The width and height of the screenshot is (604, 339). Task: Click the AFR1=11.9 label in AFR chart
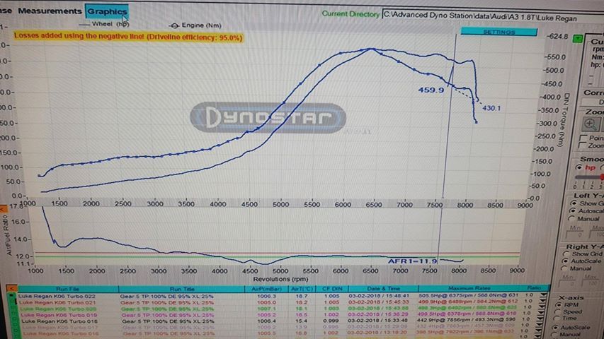coord(412,261)
